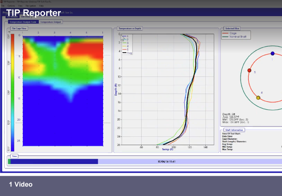Image resolution: width=282 pixels, height=196 pixels.
Task: Select the red sensor 5 node
Action: (x=249, y=70)
